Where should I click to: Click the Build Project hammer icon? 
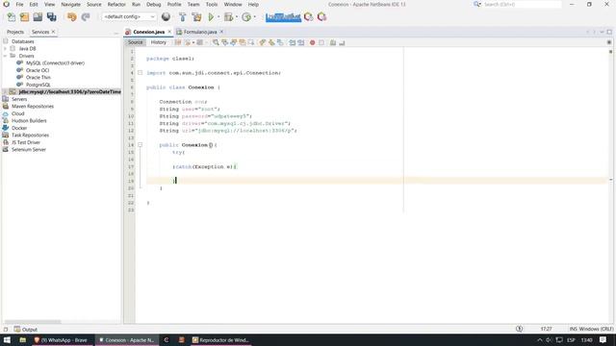point(182,17)
